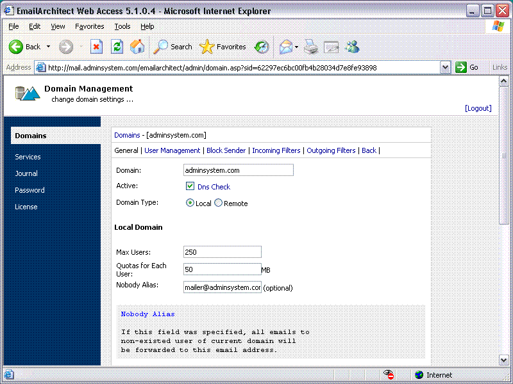Click the Domain Management database icon
The image size is (513, 384).
click(28, 93)
